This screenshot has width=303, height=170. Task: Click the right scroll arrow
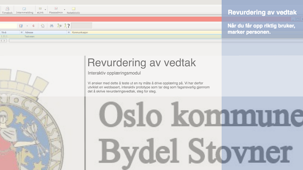[x=4, y=41]
